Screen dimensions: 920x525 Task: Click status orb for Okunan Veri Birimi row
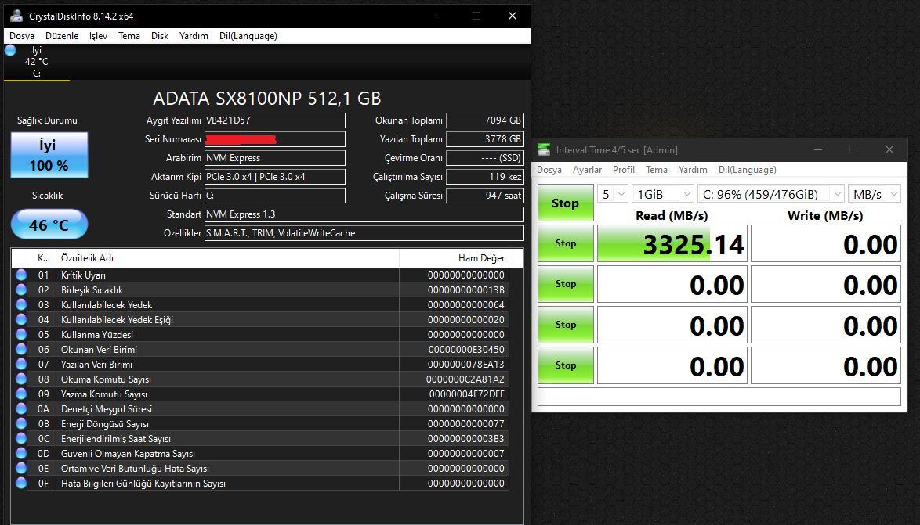click(21, 349)
